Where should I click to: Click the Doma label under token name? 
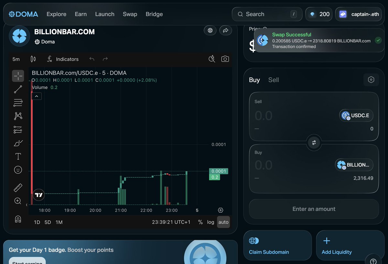[45, 42]
